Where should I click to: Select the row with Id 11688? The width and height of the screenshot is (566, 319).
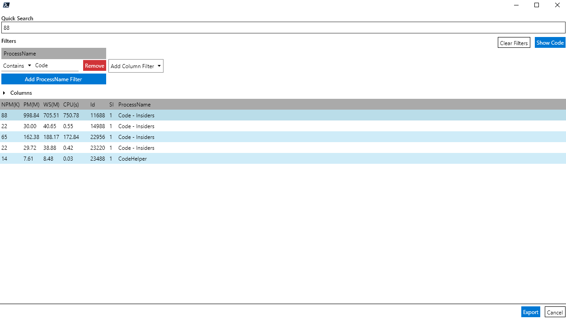[x=98, y=116]
